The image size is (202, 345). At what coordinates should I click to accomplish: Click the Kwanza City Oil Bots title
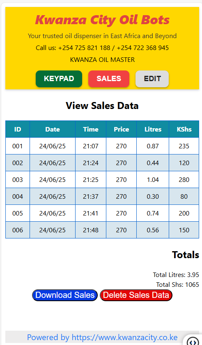(x=102, y=20)
